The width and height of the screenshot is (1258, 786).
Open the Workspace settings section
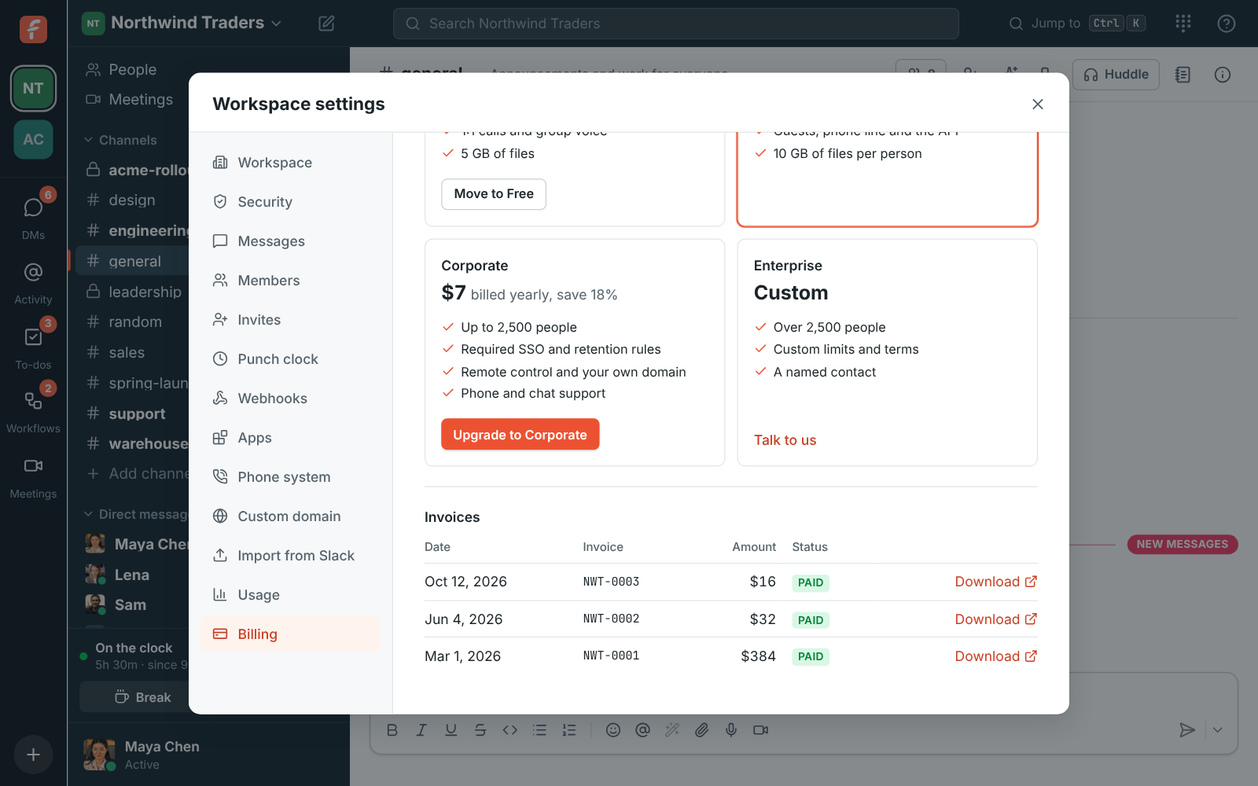(290, 162)
